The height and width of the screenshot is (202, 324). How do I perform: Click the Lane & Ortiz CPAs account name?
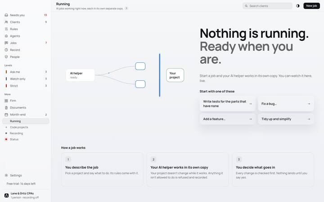(x=22, y=193)
